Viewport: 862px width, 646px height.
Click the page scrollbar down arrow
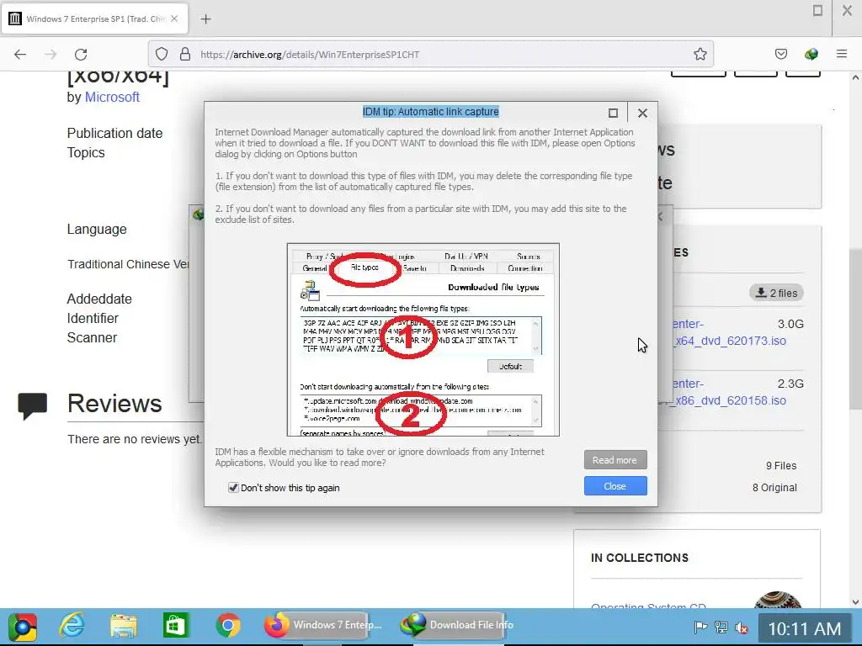pyautogui.click(x=855, y=602)
